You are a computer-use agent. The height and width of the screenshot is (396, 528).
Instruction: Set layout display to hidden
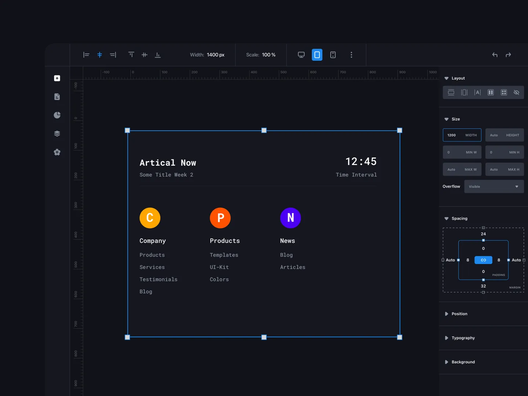(x=516, y=92)
